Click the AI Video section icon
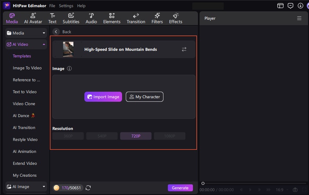Image resolution: width=309 pixels, height=195 pixels. 9,45
